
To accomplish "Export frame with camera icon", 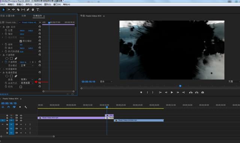I will click(202, 92).
